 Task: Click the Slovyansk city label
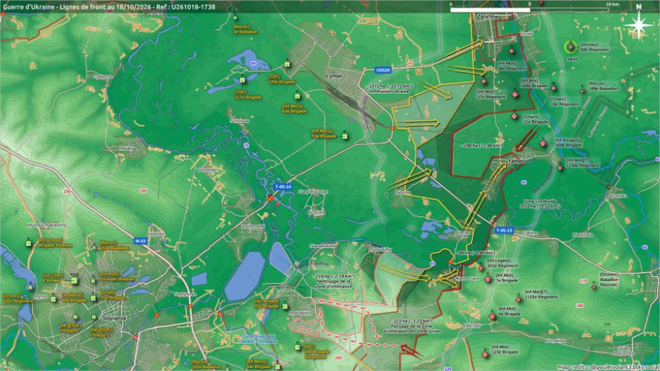[x=114, y=318]
